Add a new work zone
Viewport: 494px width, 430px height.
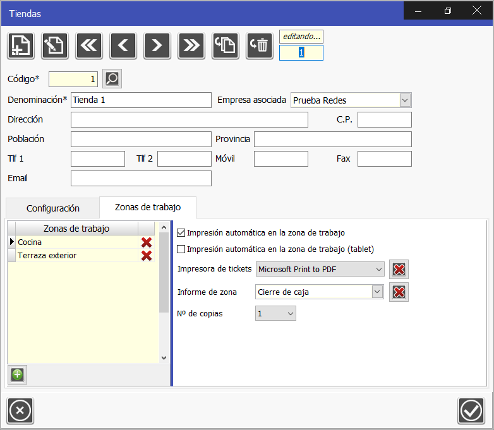[17, 374]
